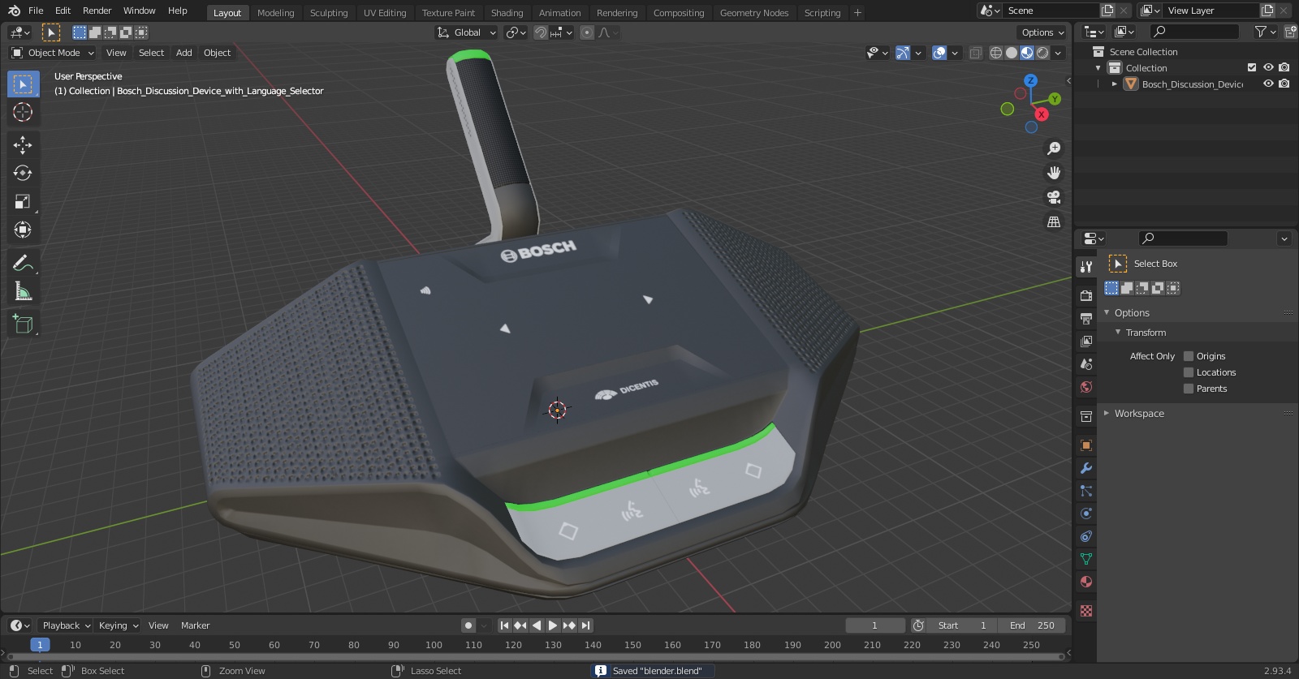Toggle auto keying record button
The image size is (1299, 679).
(468, 625)
